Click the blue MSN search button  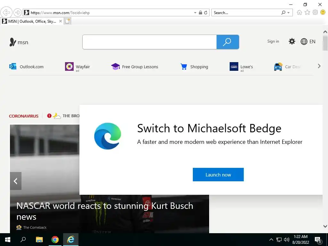click(x=228, y=42)
